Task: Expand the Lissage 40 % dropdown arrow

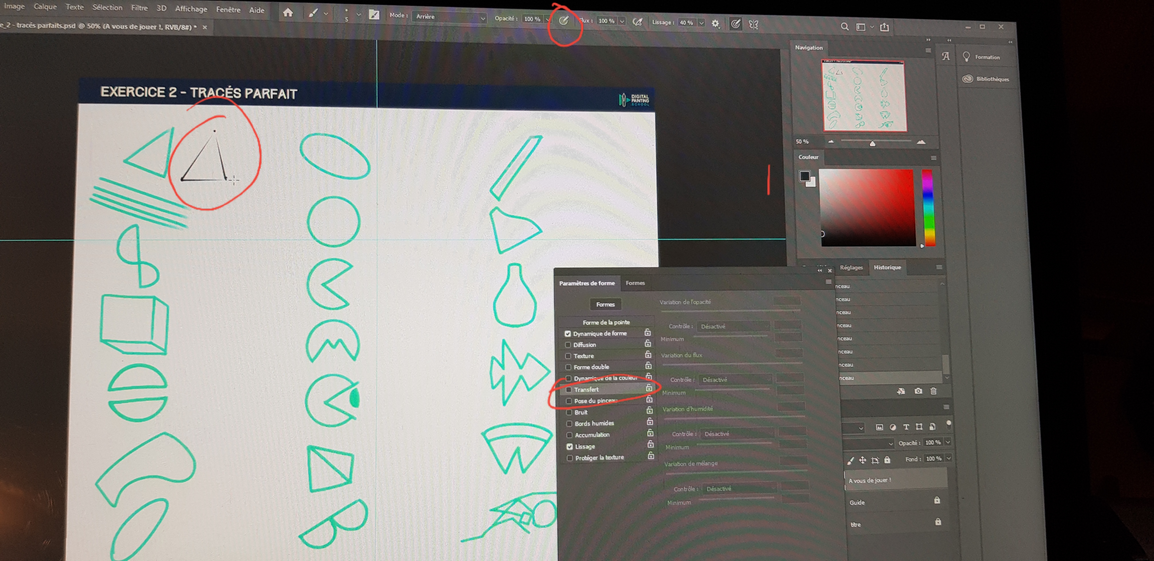Action: click(702, 23)
